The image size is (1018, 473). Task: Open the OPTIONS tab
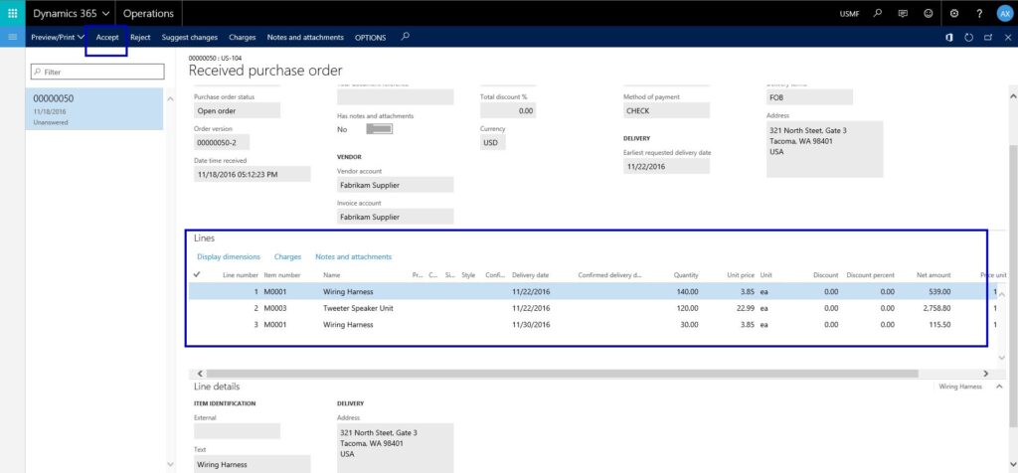(x=370, y=38)
